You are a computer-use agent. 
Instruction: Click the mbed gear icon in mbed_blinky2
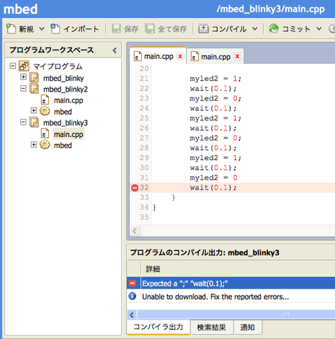(45, 111)
